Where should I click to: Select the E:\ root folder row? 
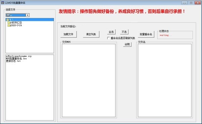pos(30,20)
